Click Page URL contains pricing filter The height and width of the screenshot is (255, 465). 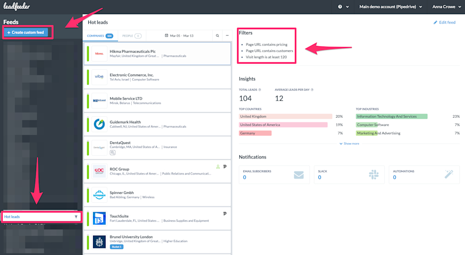point(267,44)
